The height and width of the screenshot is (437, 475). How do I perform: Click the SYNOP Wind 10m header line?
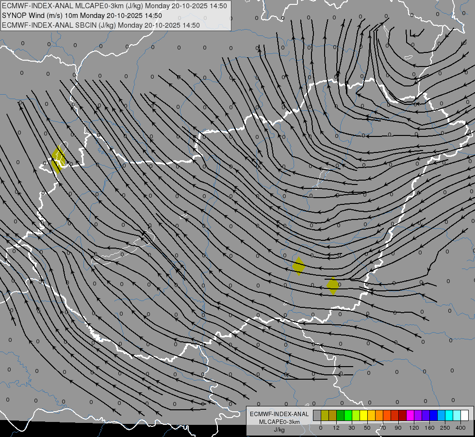tap(82, 16)
